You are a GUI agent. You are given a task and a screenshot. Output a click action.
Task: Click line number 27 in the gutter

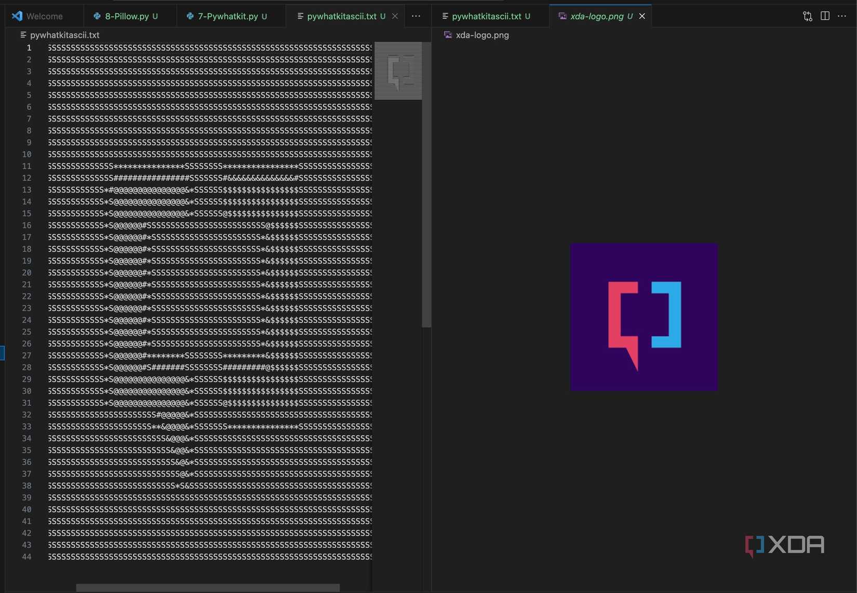(27, 355)
